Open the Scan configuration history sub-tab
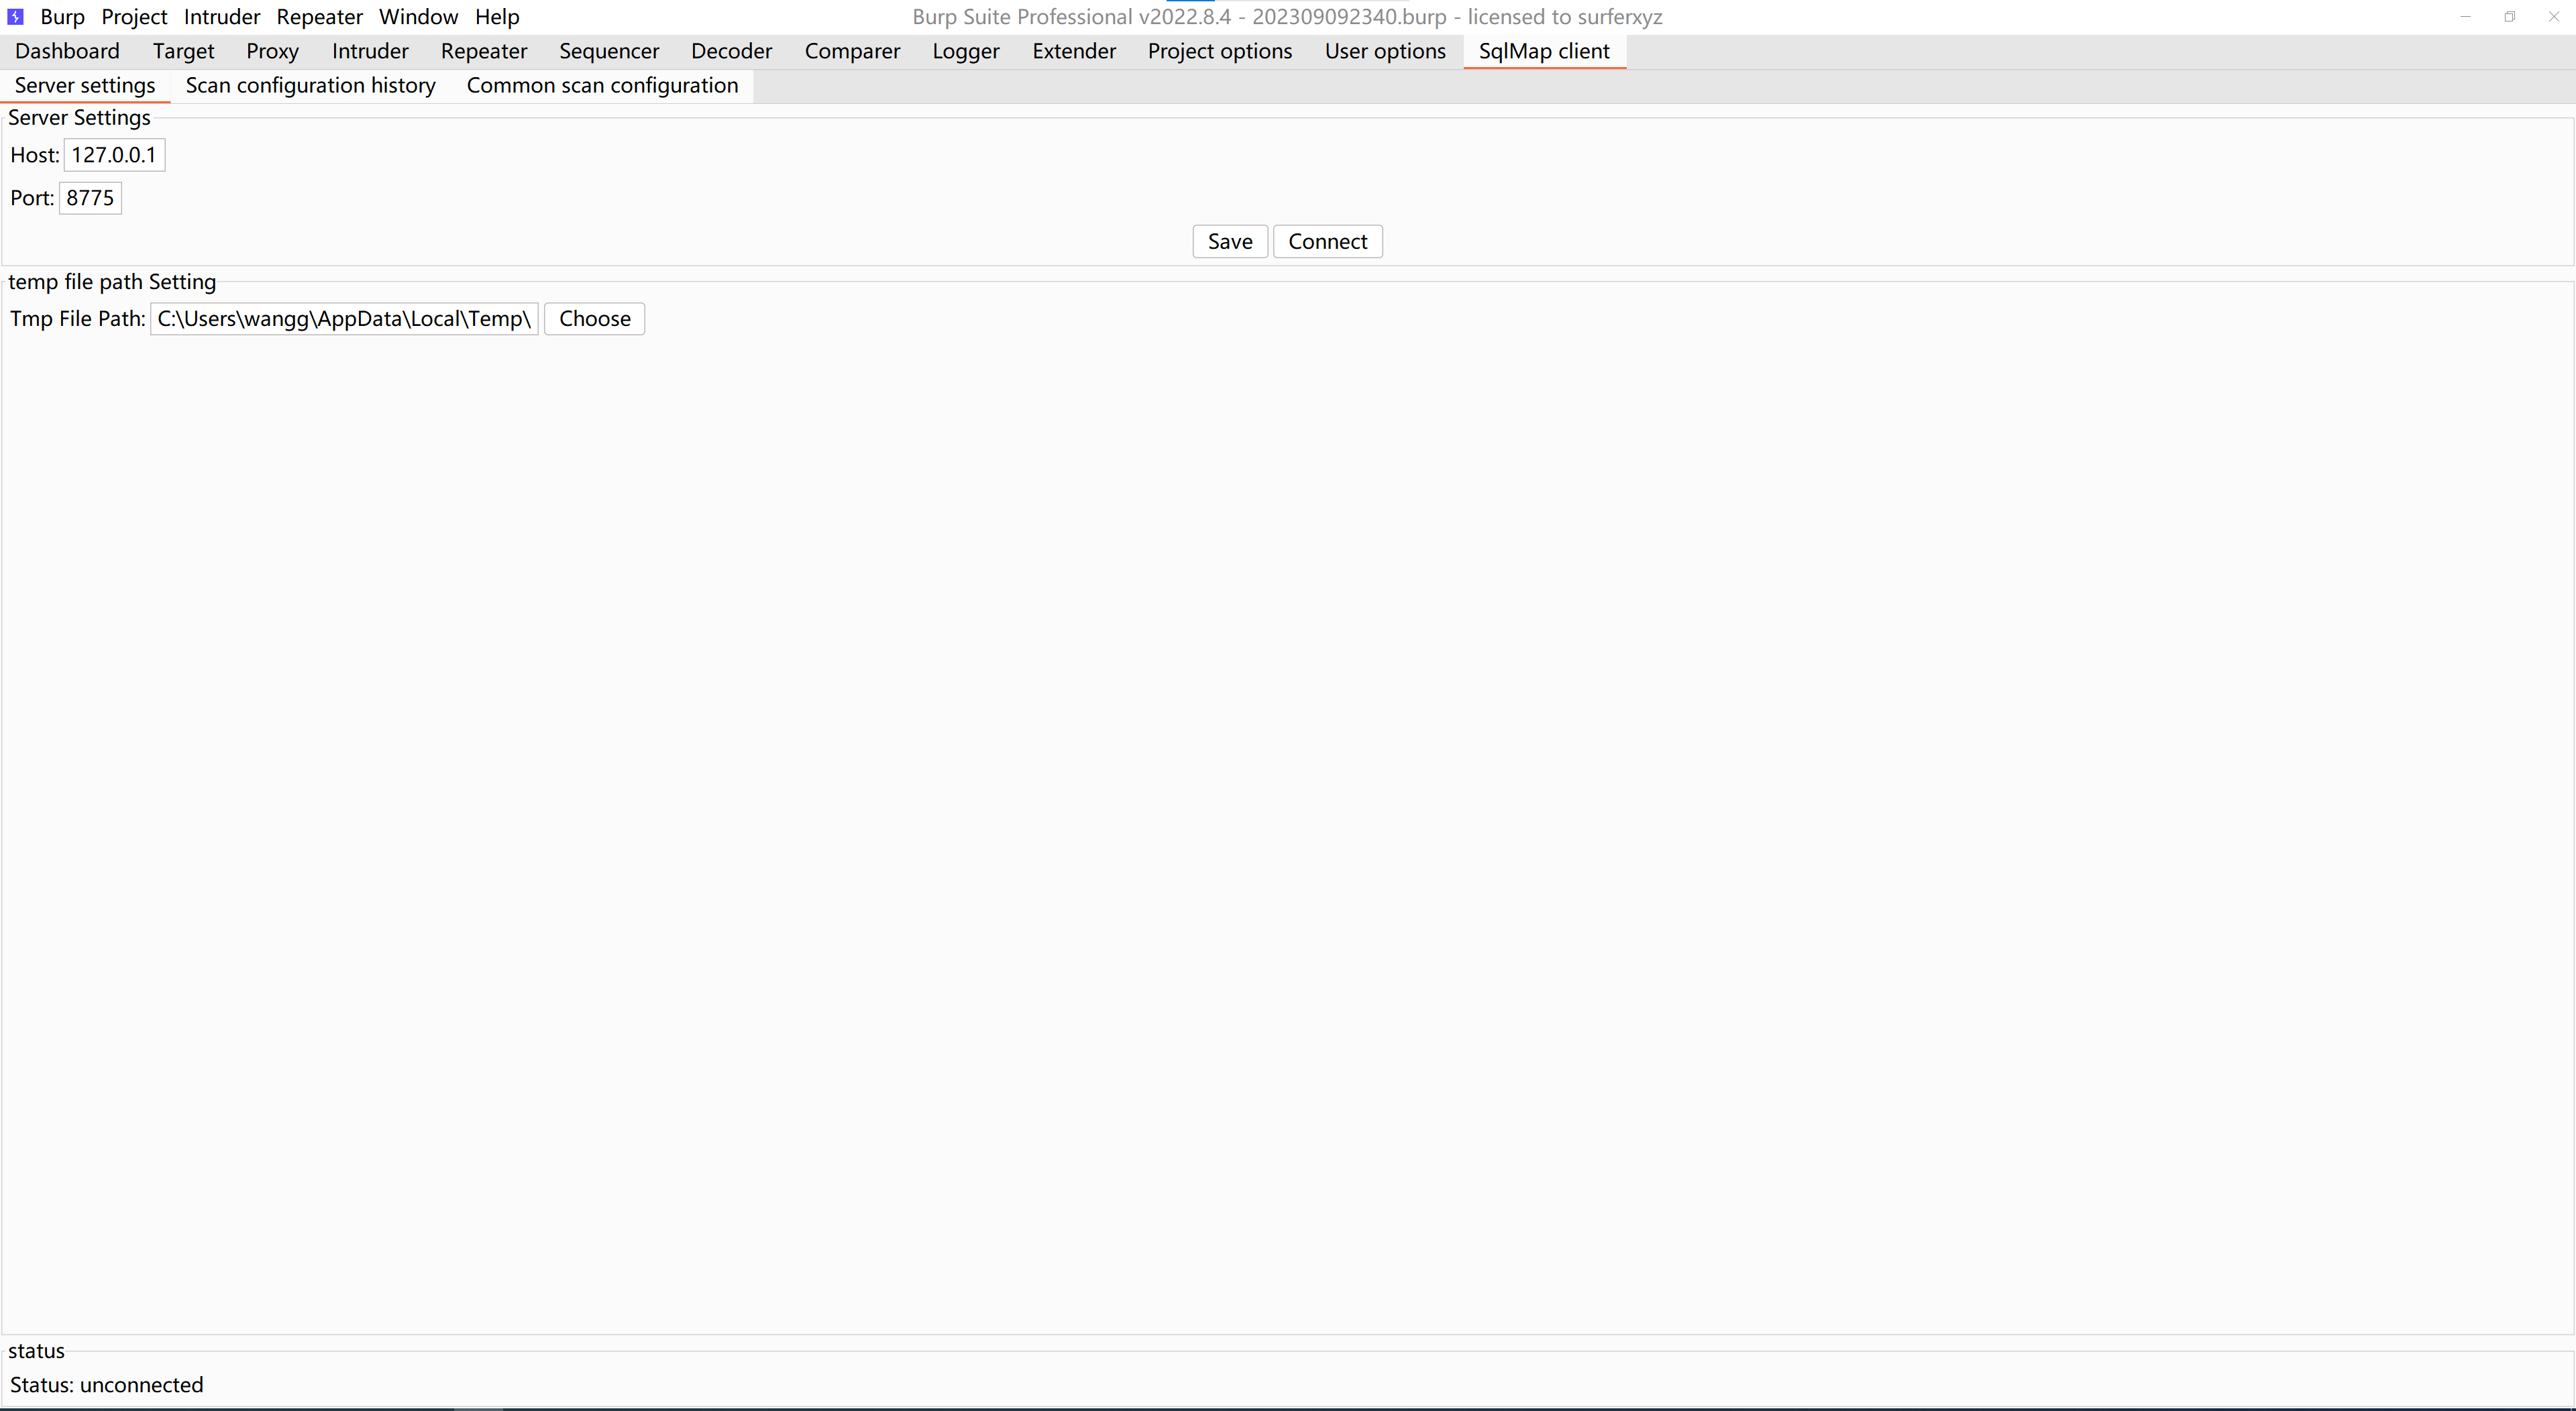This screenshot has width=2576, height=1411. tap(310, 86)
